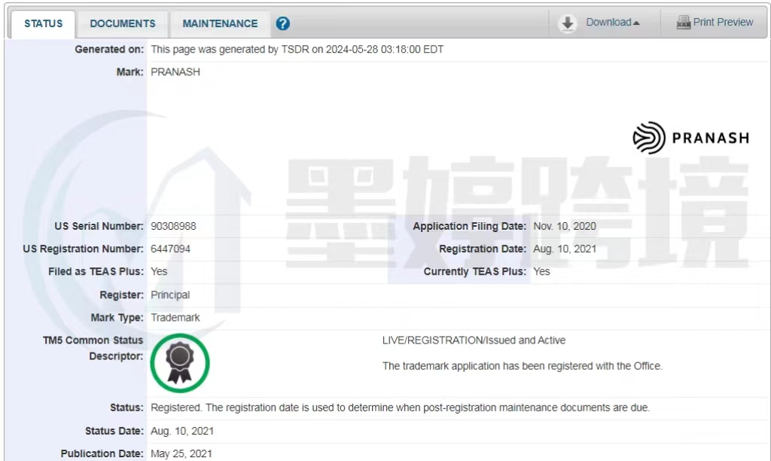This screenshot has height=461, width=771.
Task: Click the mark name PRANASH text
Action: pos(175,72)
